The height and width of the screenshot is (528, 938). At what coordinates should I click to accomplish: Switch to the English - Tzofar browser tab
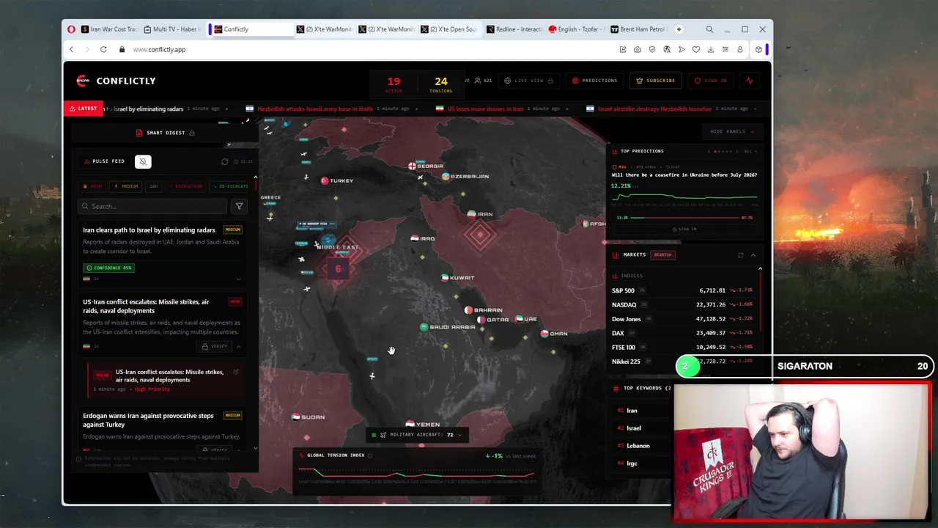[576, 29]
